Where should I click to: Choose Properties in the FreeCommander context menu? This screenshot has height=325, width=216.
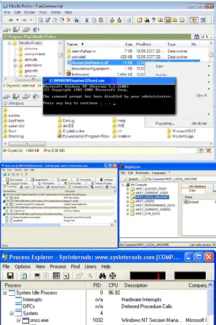tap(165, 123)
